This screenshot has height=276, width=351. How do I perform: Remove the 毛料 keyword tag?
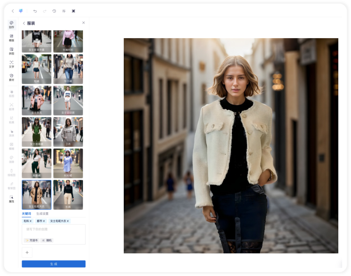(x=31, y=221)
